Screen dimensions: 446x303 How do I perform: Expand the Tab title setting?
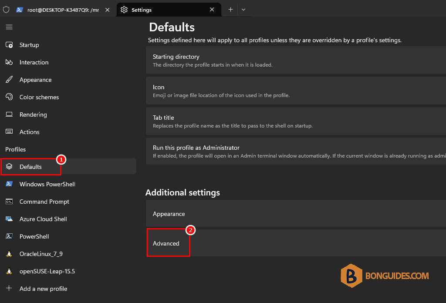coord(296,121)
